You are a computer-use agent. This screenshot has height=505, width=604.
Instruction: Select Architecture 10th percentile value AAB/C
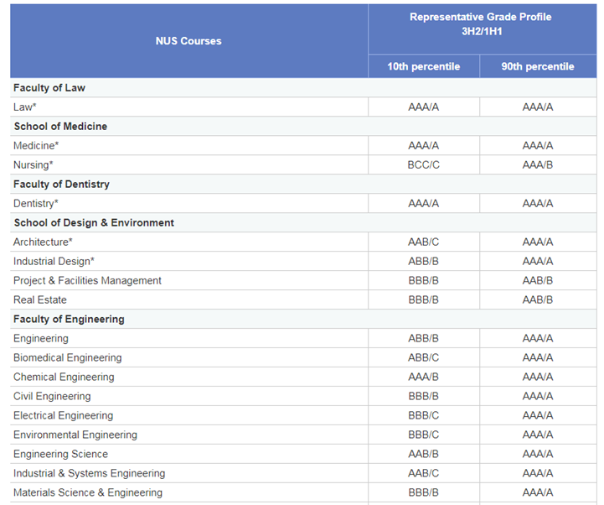[424, 242]
